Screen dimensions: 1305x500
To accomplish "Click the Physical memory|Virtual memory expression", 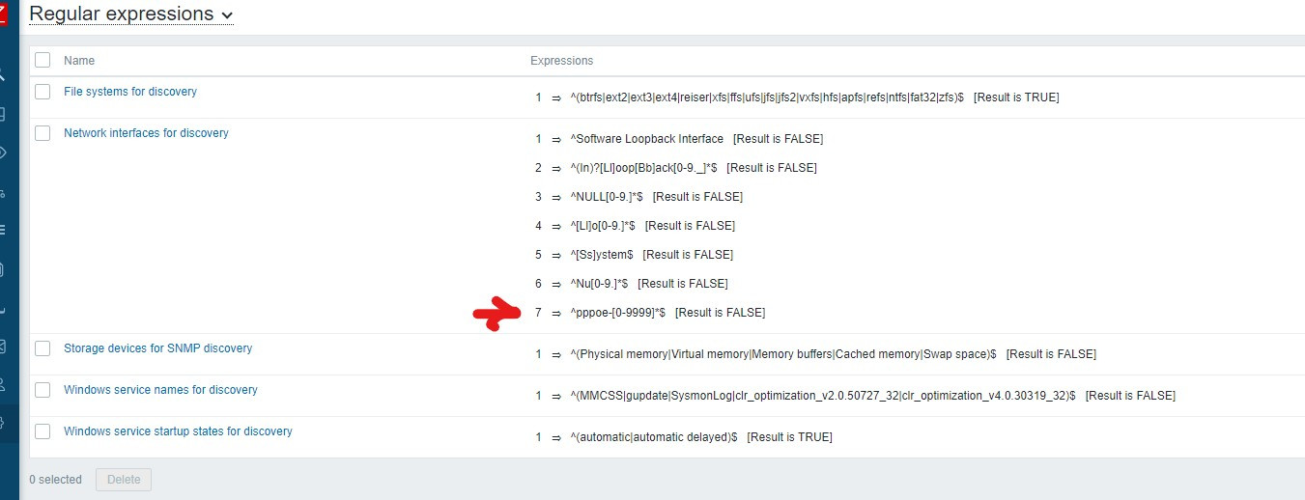I will coord(783,354).
